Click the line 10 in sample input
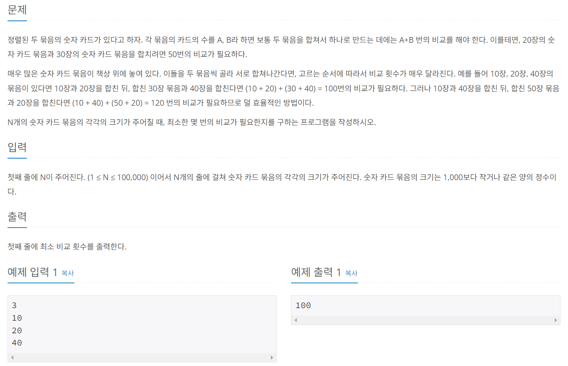 pos(17,318)
